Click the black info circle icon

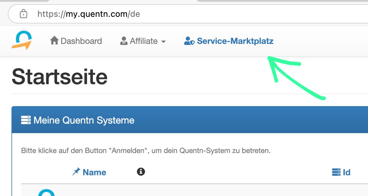point(141,172)
